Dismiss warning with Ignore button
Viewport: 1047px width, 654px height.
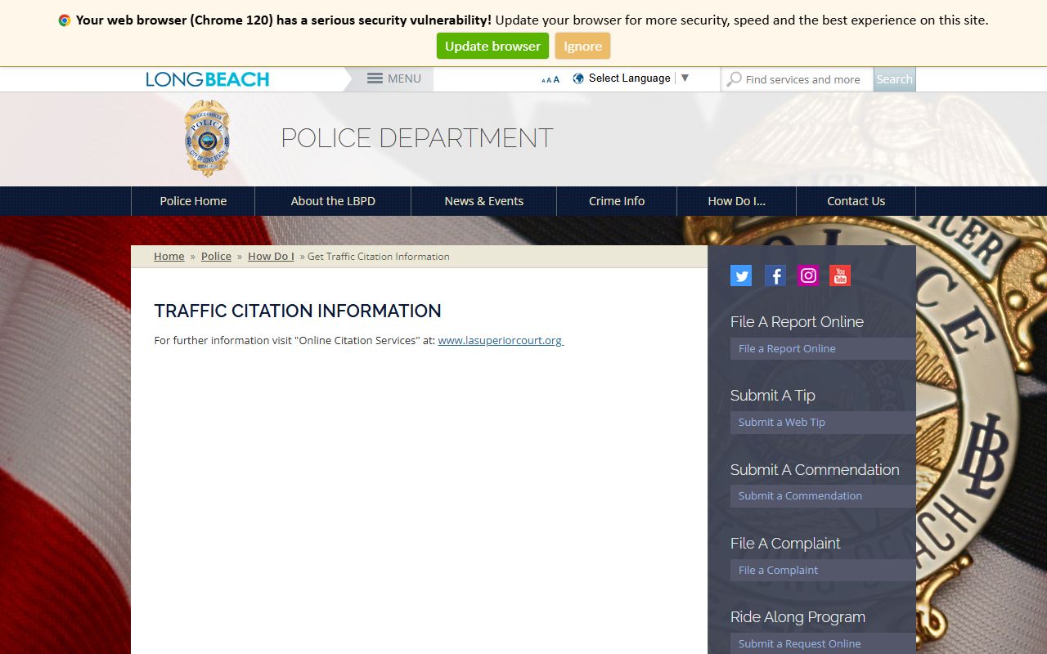(x=582, y=46)
